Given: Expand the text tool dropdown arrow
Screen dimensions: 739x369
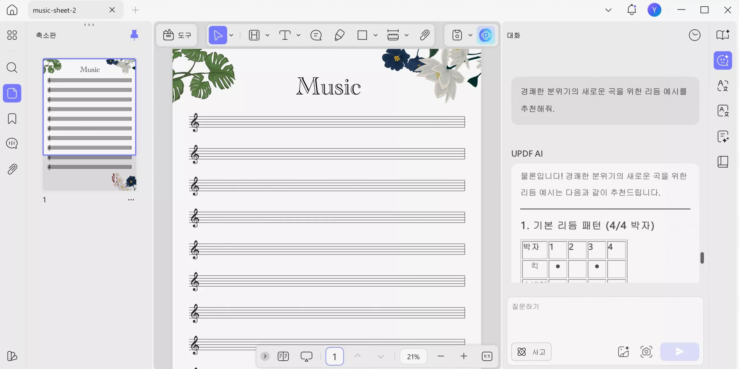Looking at the screenshot, I should point(298,35).
